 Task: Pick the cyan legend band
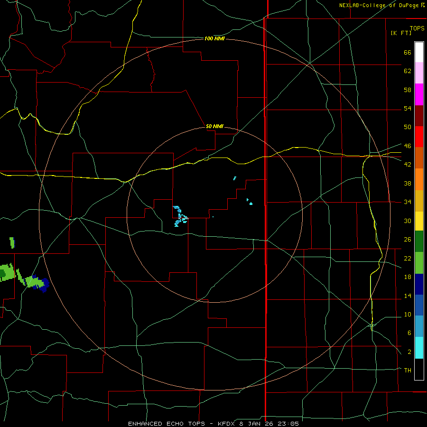pyautogui.click(x=419, y=348)
